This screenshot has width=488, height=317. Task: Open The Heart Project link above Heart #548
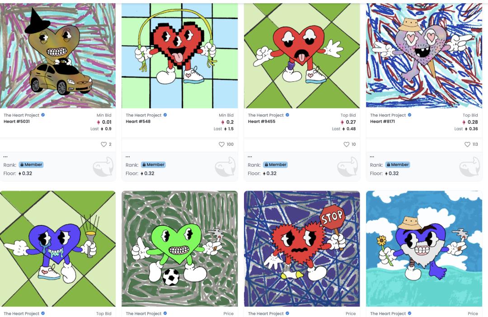(x=144, y=115)
